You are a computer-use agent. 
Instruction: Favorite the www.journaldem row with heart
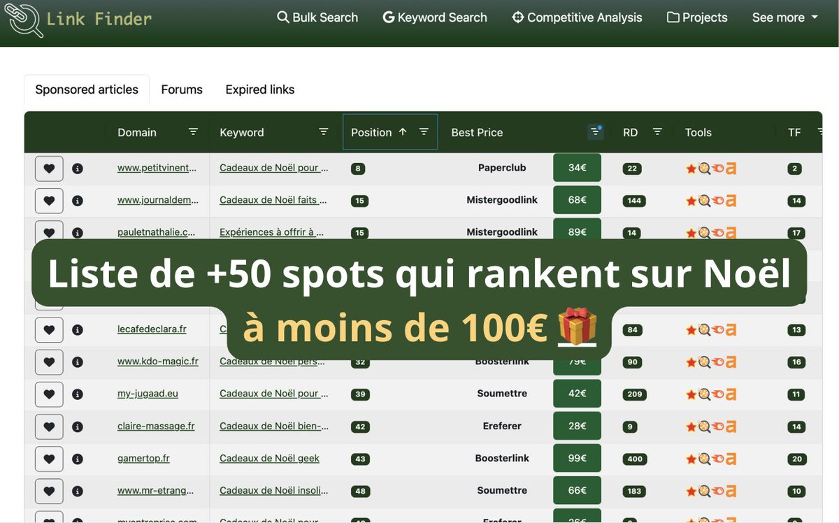pyautogui.click(x=49, y=201)
